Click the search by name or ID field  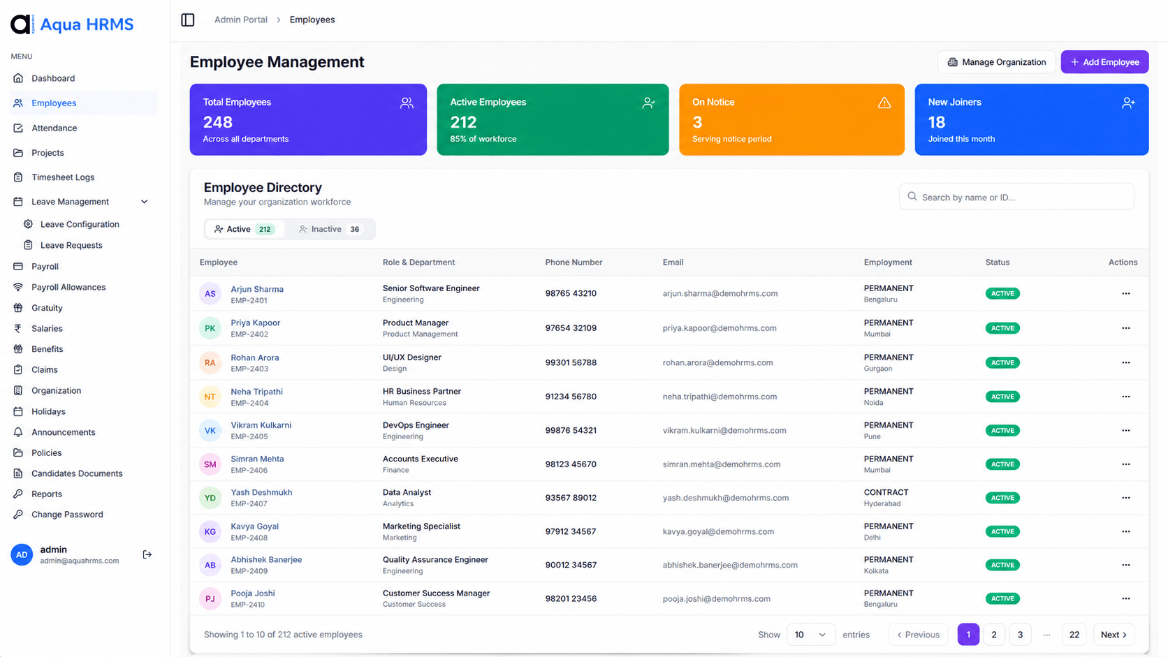[1016, 197]
